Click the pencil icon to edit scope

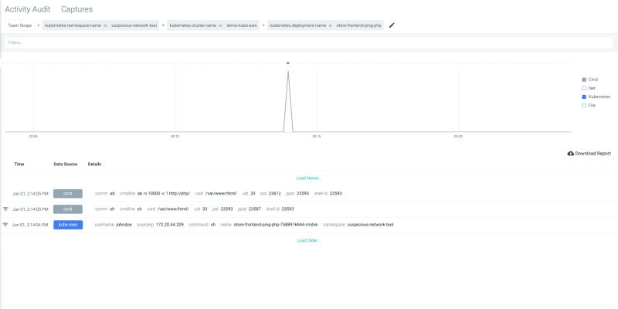(392, 25)
